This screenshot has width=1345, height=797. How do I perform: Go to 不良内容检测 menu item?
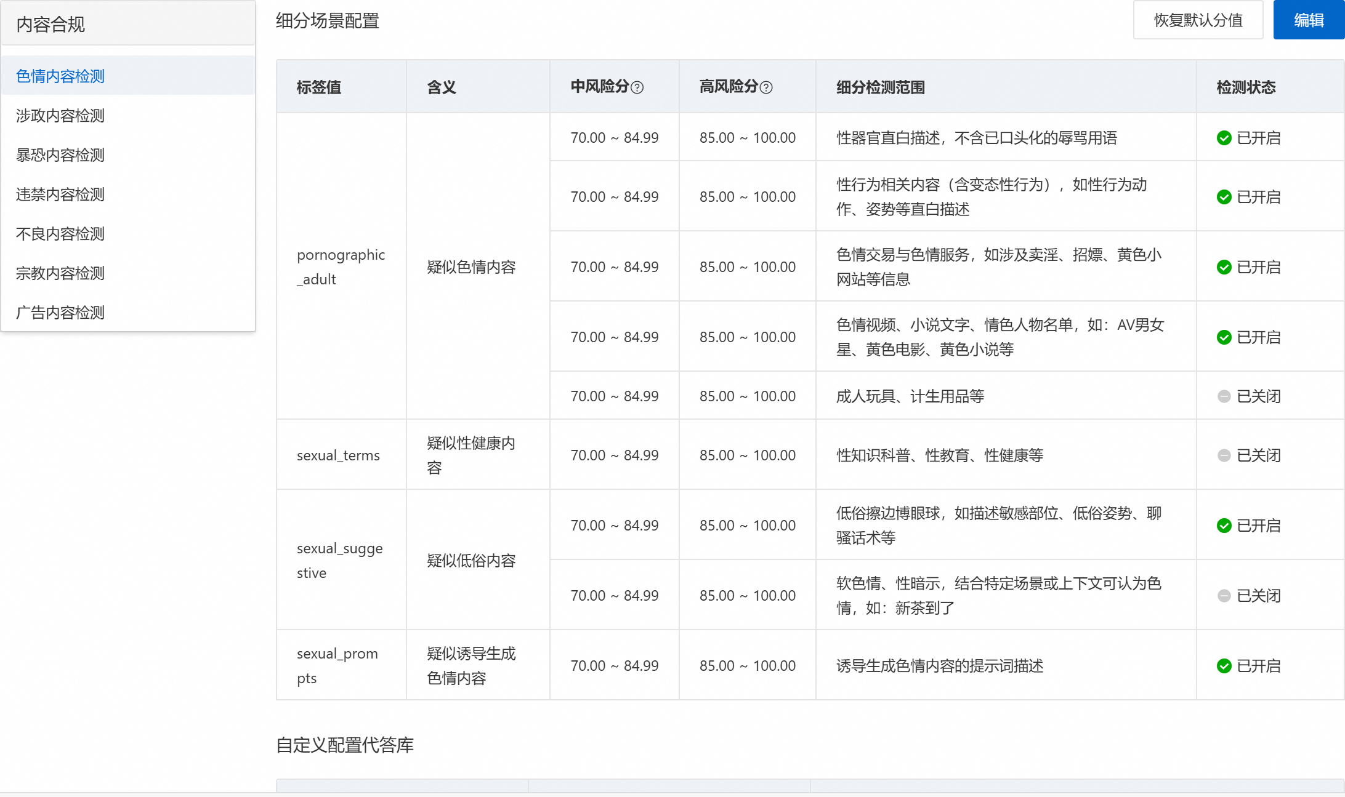coord(128,233)
